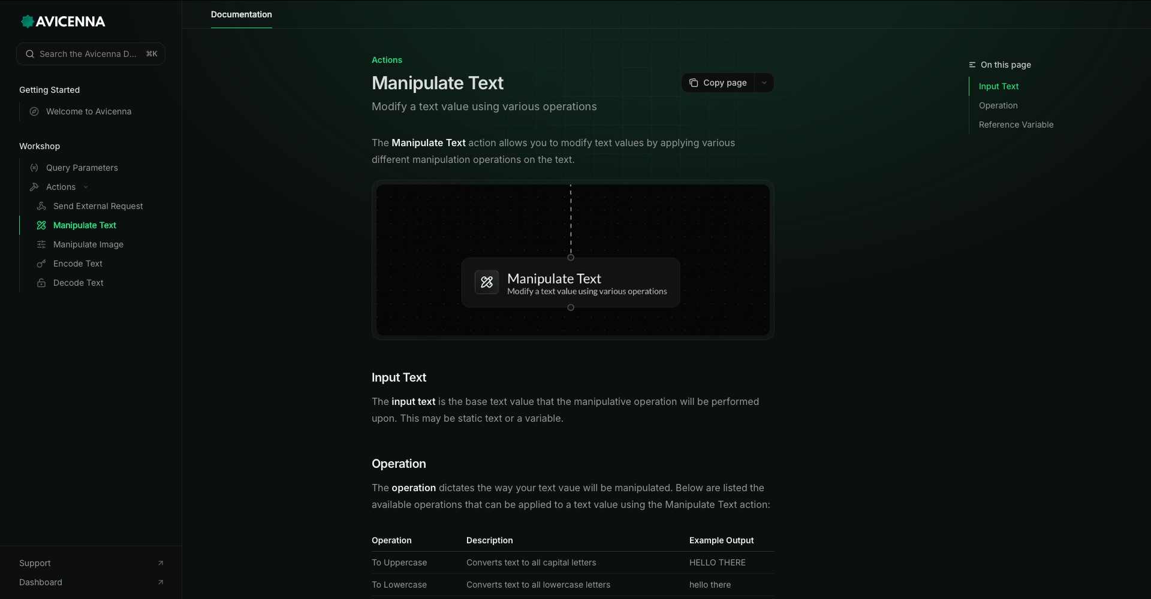Jump to Operation section in page outline

[998, 105]
